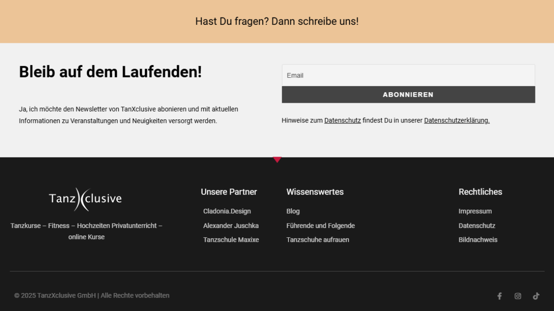Open Tanzschuhe aufrauen article link
554x311 pixels.
(318, 240)
